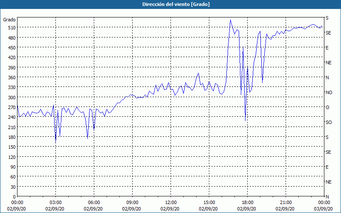Click the 60 degree axis label
Screen dimensions: 341x213
click(13, 177)
